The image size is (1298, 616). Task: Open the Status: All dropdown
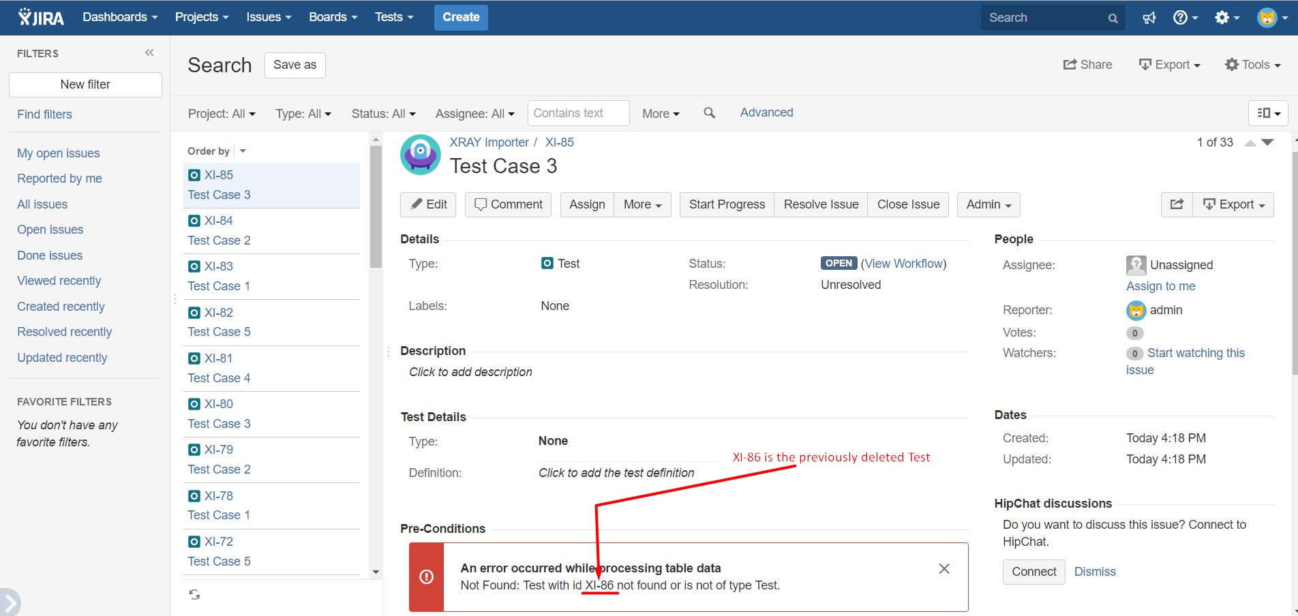(x=383, y=114)
